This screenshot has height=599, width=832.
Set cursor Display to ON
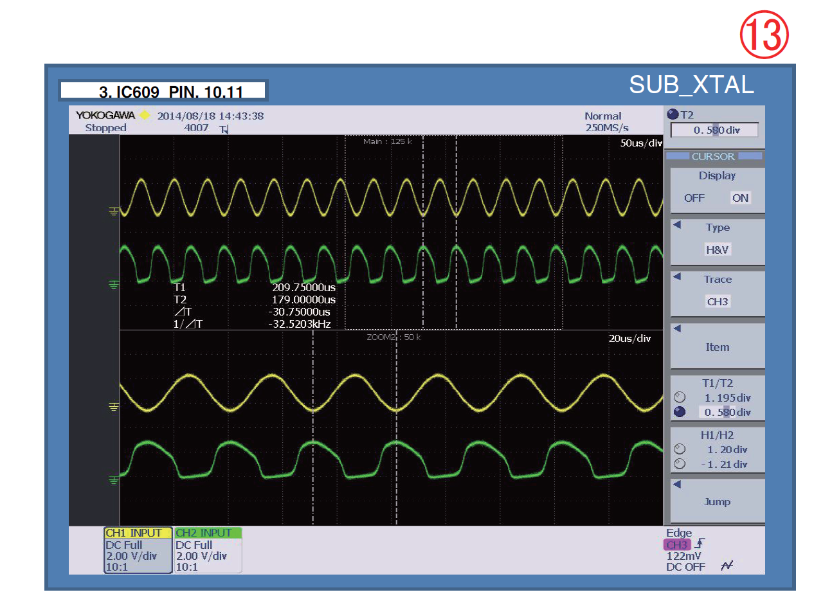click(740, 198)
